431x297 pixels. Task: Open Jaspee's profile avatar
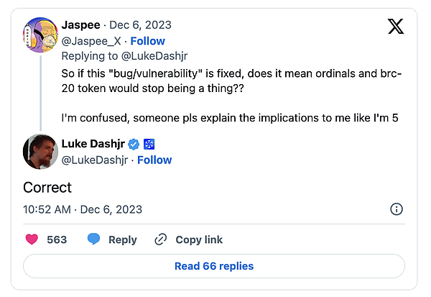40,32
